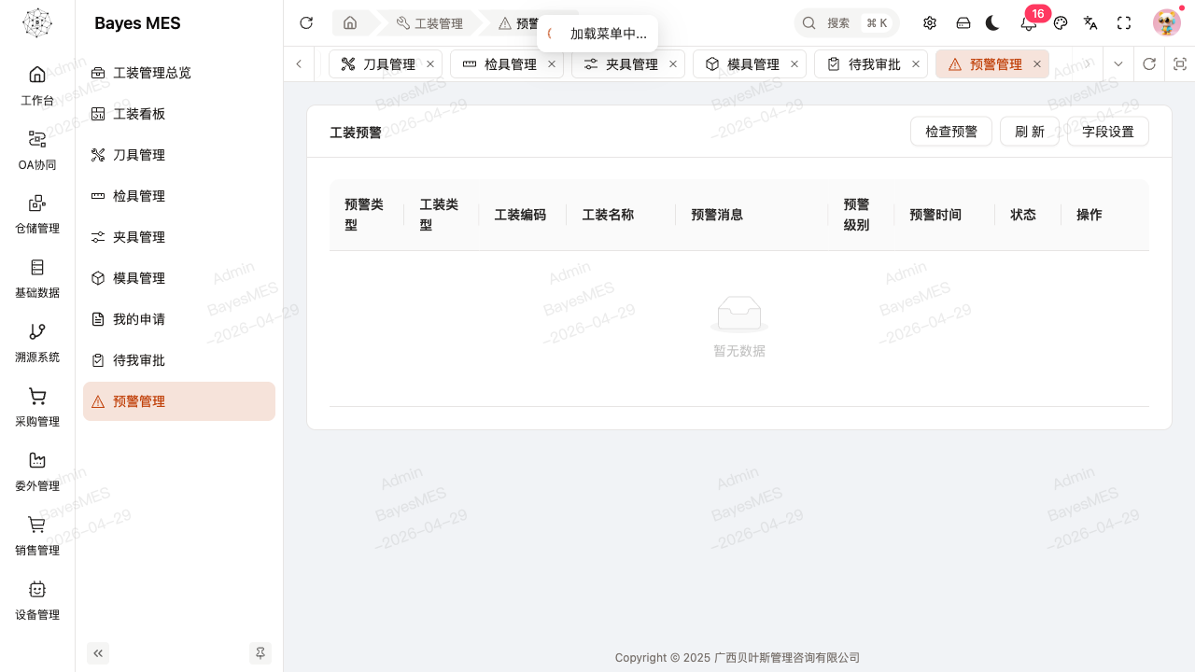
Task: Open the user avatar menu
Action: (x=1167, y=23)
